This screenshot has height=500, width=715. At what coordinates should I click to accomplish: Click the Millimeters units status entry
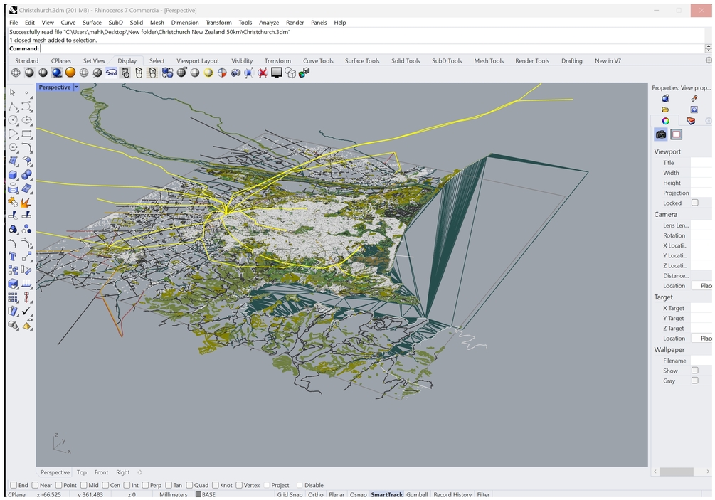coord(174,494)
